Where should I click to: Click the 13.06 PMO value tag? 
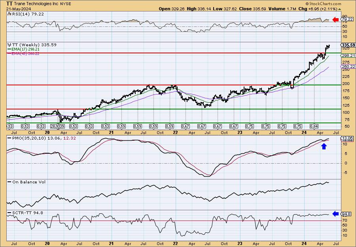(x=348, y=138)
